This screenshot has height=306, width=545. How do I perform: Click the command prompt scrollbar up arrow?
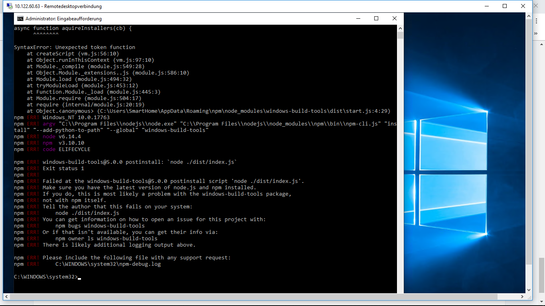(x=400, y=28)
